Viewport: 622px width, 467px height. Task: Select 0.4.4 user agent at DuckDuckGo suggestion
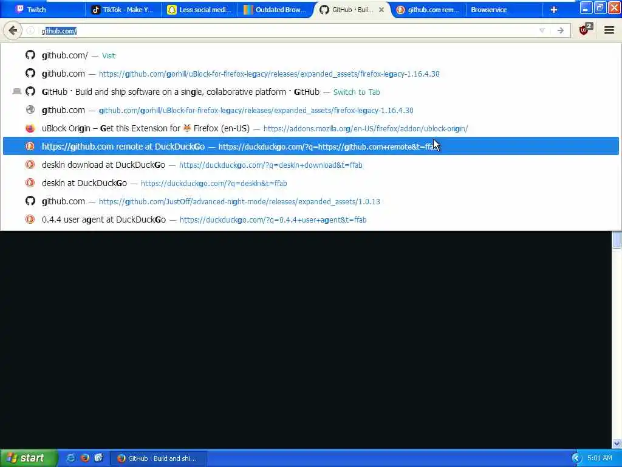(310, 220)
